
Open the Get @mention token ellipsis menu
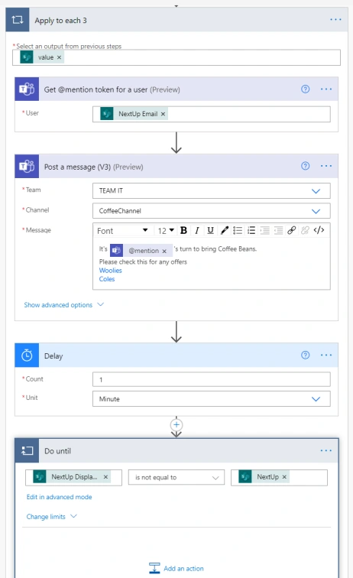coord(325,89)
